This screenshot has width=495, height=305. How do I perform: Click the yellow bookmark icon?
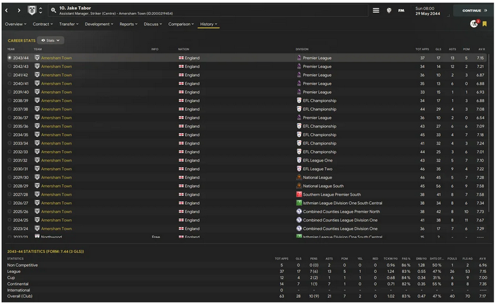[484, 24]
